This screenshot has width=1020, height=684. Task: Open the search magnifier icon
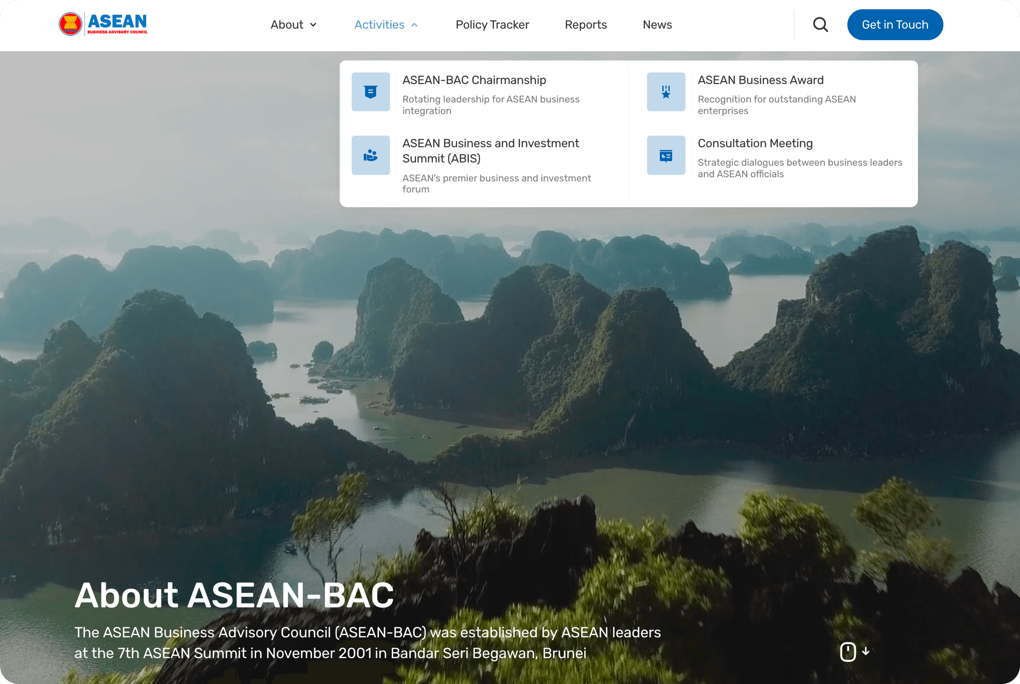(820, 24)
